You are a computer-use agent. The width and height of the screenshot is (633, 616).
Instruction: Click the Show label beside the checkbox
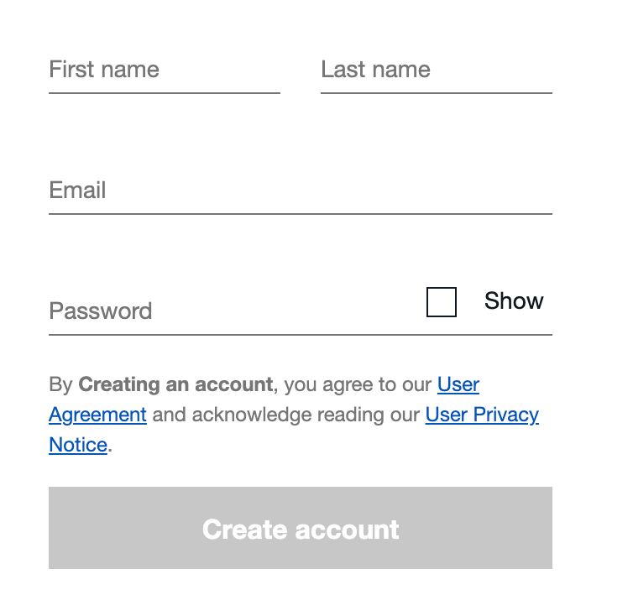(x=514, y=300)
